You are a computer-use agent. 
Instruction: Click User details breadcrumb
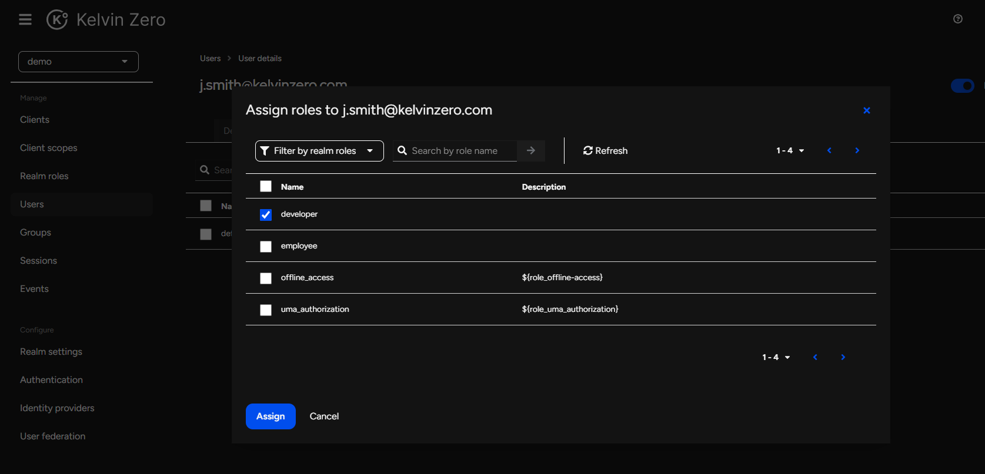(260, 59)
